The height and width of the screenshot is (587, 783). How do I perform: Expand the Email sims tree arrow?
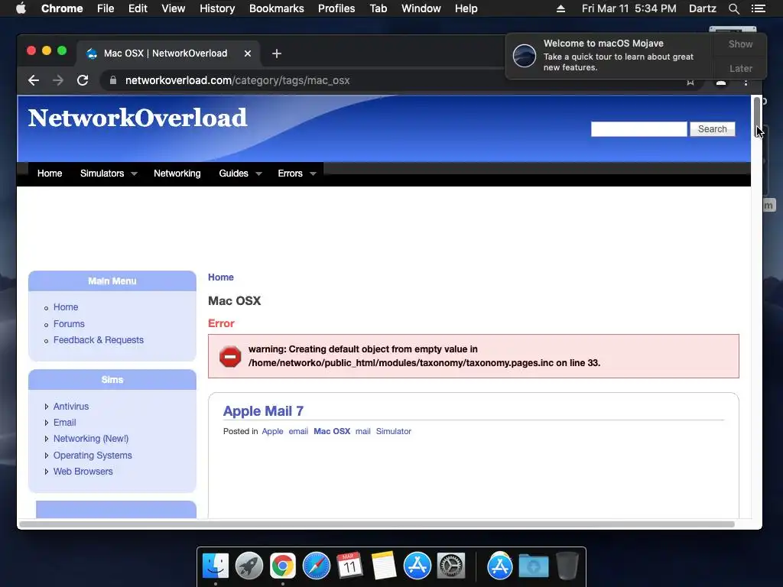click(x=47, y=423)
